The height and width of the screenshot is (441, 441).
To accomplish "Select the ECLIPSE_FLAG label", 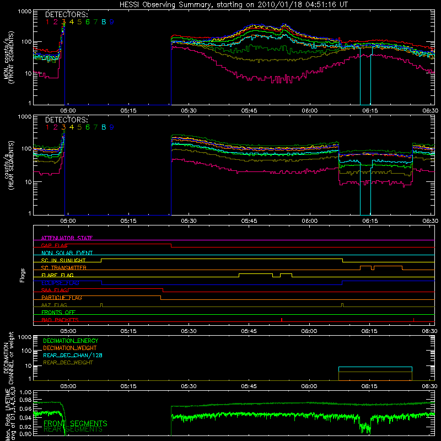I will [60, 283].
